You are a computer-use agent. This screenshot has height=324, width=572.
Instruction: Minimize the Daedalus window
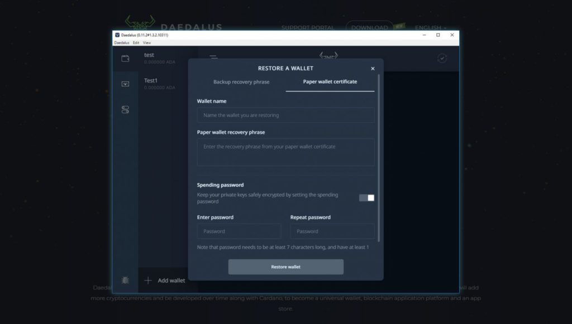tap(425, 35)
